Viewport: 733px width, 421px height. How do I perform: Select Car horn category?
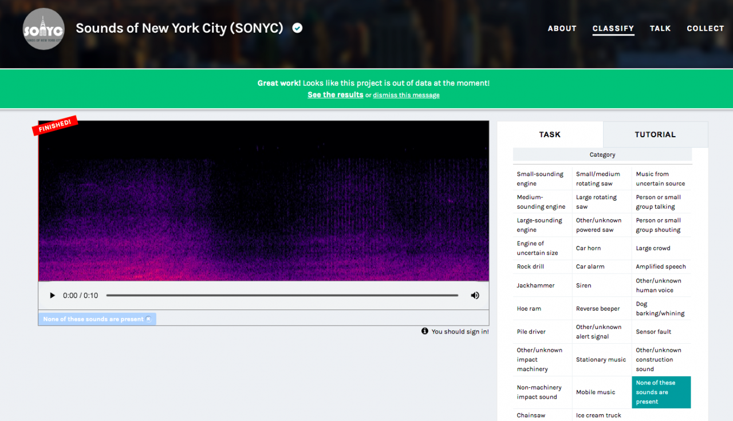(x=602, y=248)
